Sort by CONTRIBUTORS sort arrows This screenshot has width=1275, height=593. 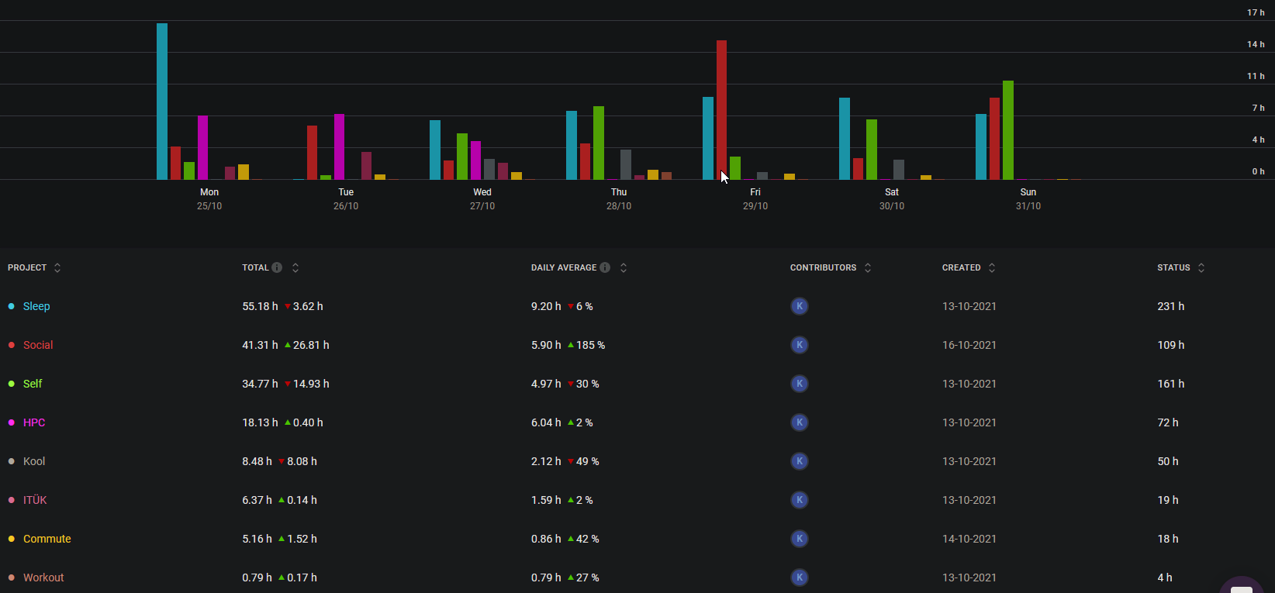[x=868, y=267]
